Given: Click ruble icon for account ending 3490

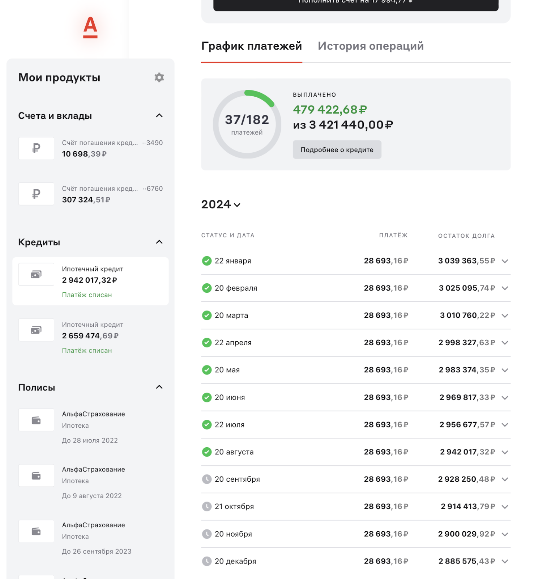Looking at the screenshot, I should 36,148.
